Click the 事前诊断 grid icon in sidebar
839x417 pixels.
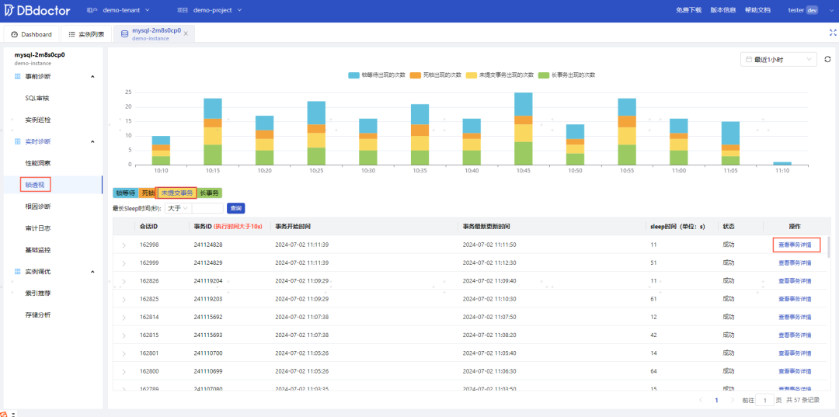(18, 76)
